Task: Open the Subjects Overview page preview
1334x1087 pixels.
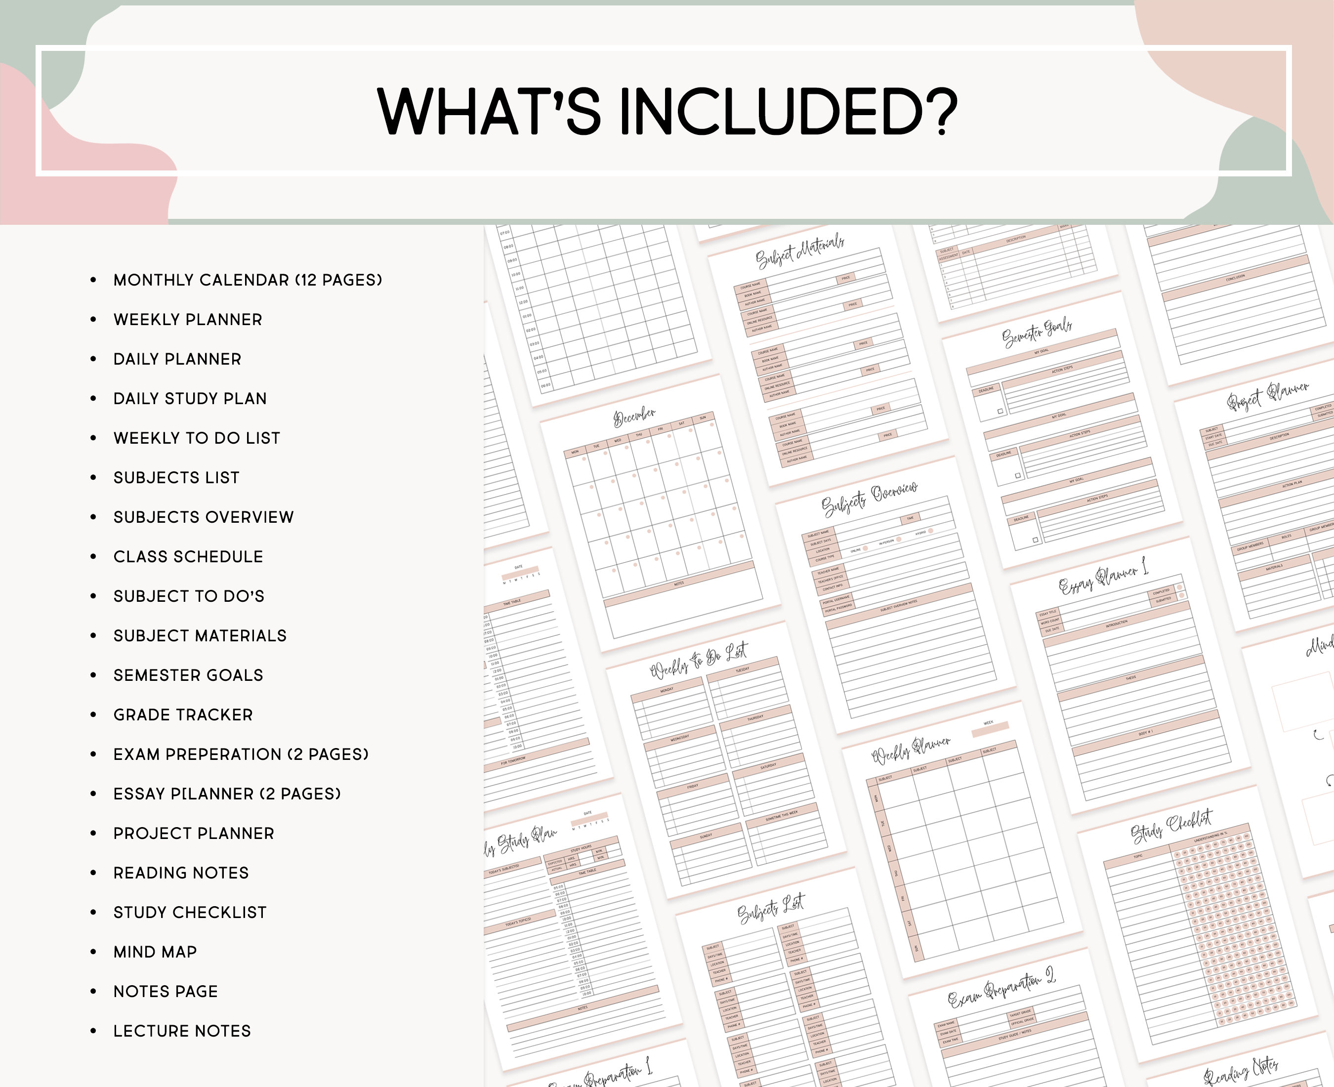Action: pos(895,595)
